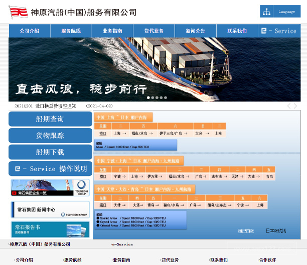
Task: Open the 服务航线 menu
Action: 71,31
